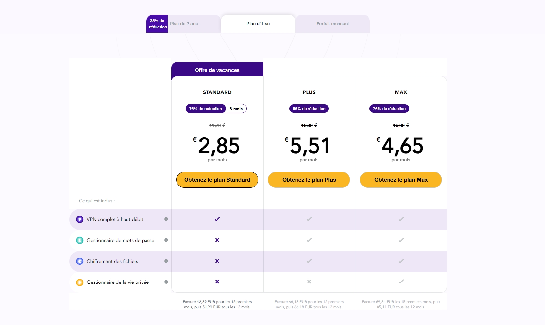The width and height of the screenshot is (545, 325).
Task: Open info tooltip for VPN complet à haut débit
Action: point(166,219)
